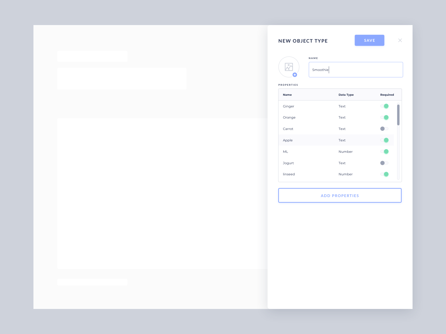The width and height of the screenshot is (446, 334).
Task: Open the Text data type for Carrot
Action: pyautogui.click(x=342, y=129)
